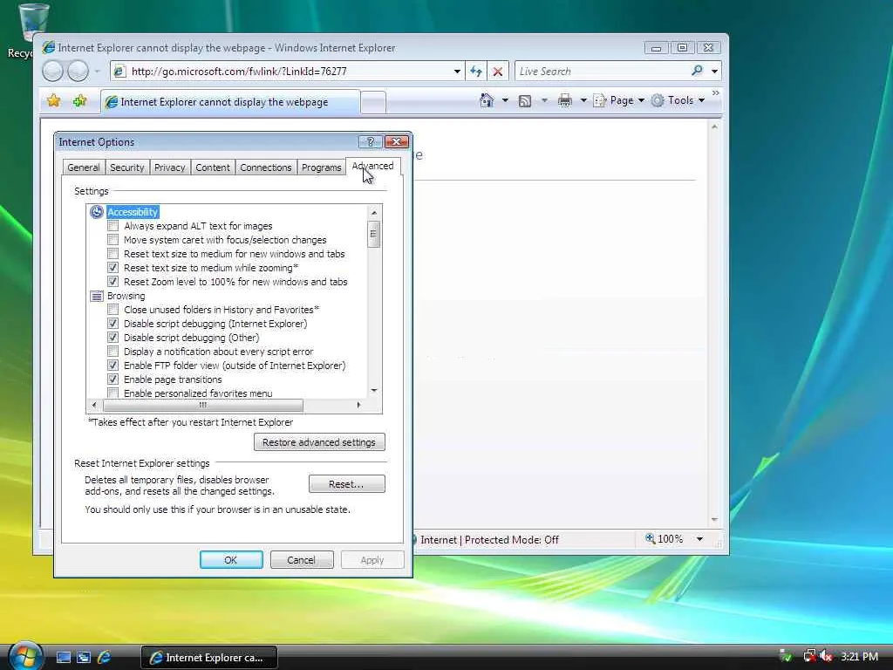Uncheck Disable script debugging (Other)
This screenshot has width=893, height=670.
click(x=112, y=338)
